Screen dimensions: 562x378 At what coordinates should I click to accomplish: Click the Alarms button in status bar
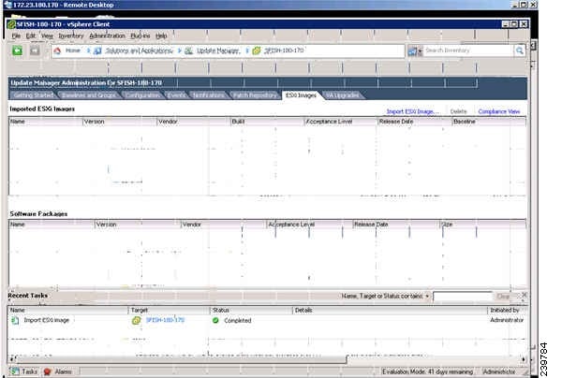pos(58,371)
